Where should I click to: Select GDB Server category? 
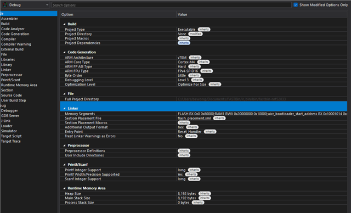[10, 116]
